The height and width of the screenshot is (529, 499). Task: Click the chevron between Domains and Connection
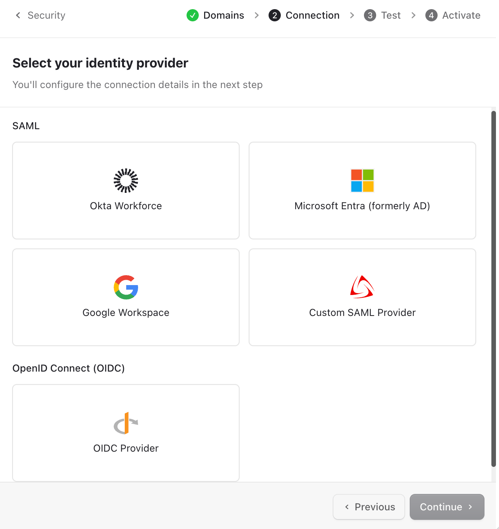[257, 15]
